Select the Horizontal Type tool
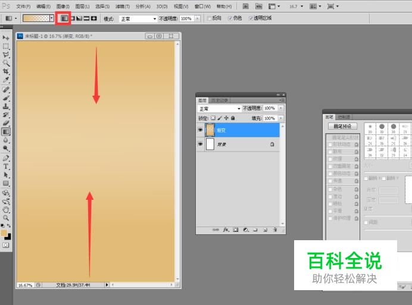 (x=5, y=166)
